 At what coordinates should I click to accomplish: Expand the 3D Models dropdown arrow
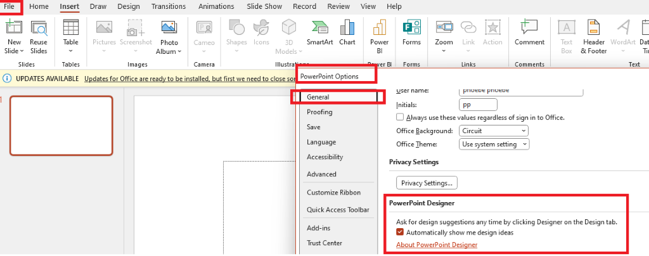[x=300, y=52]
